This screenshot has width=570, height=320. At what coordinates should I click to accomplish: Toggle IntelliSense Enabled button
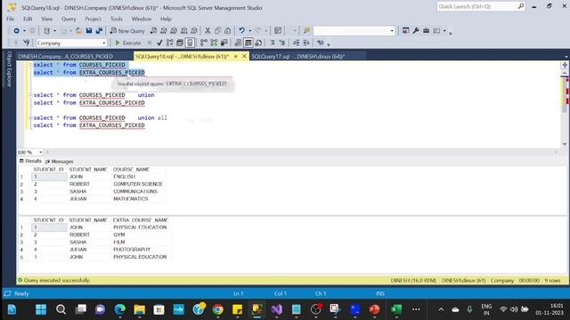point(190,43)
